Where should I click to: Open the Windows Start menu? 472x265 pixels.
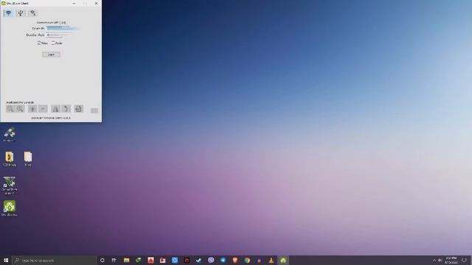click(6, 260)
